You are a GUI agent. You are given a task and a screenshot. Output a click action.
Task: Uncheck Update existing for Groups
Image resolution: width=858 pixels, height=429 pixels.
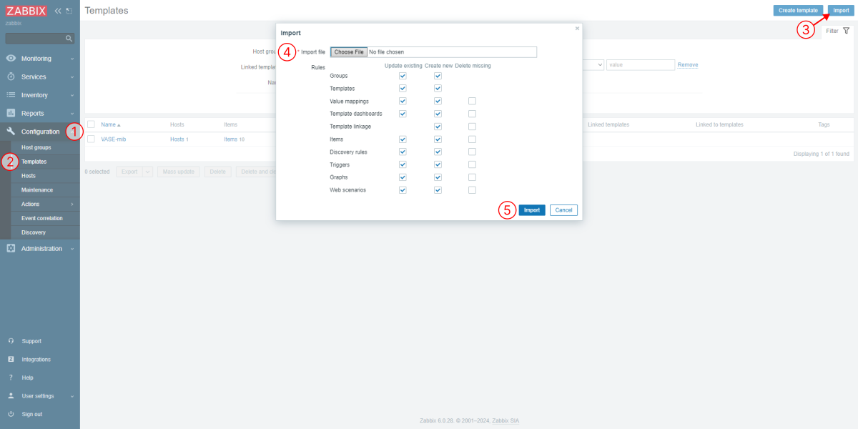(x=403, y=76)
